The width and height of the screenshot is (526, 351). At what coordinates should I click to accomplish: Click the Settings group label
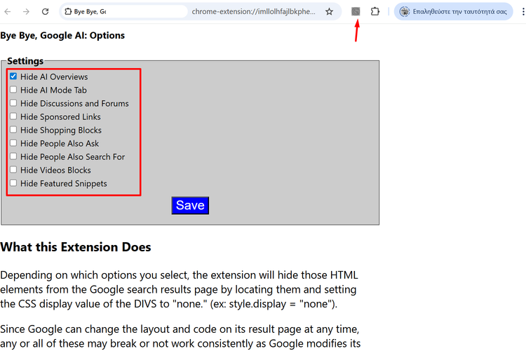pyautogui.click(x=25, y=61)
